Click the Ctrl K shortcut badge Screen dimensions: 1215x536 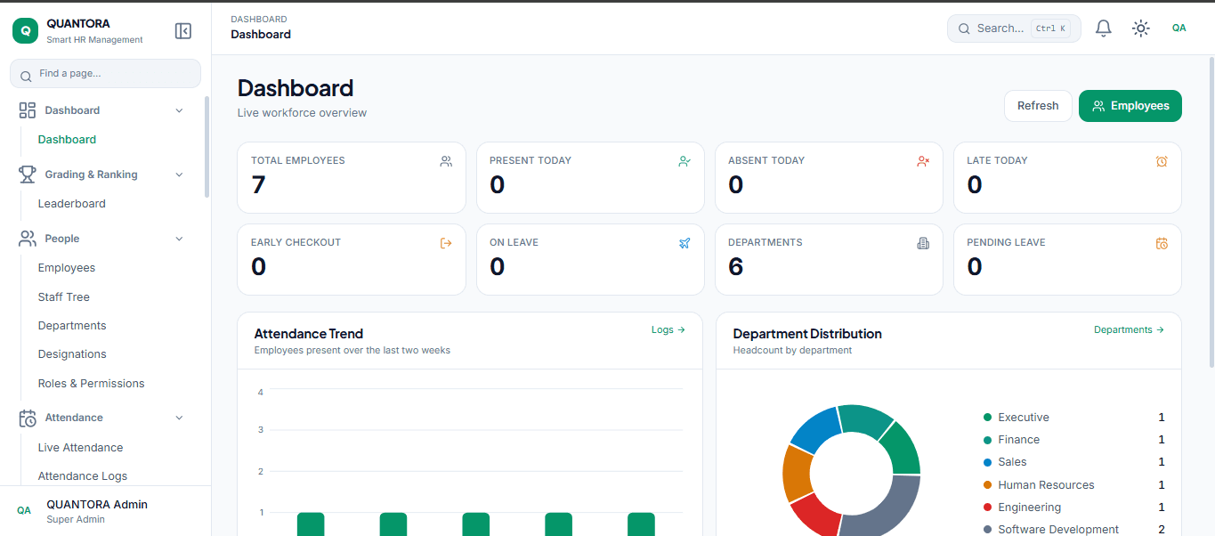1050,28
